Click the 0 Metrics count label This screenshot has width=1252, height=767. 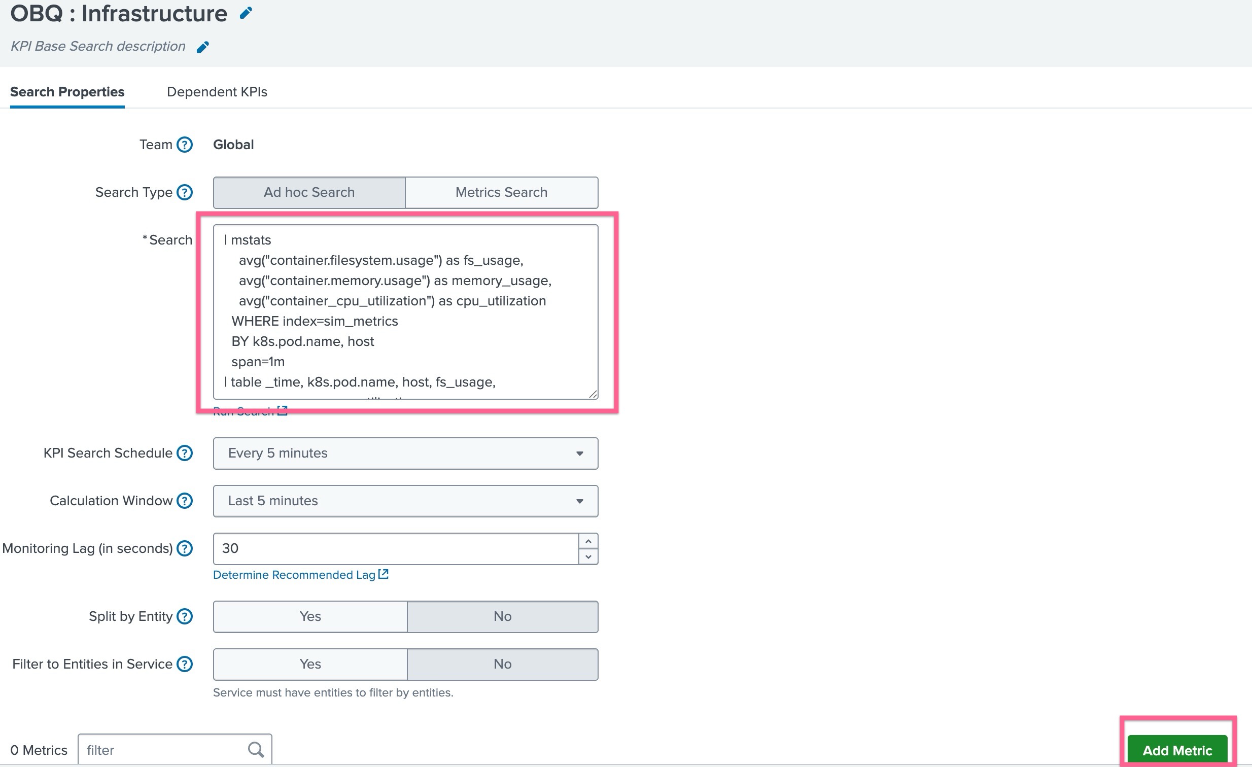click(39, 750)
